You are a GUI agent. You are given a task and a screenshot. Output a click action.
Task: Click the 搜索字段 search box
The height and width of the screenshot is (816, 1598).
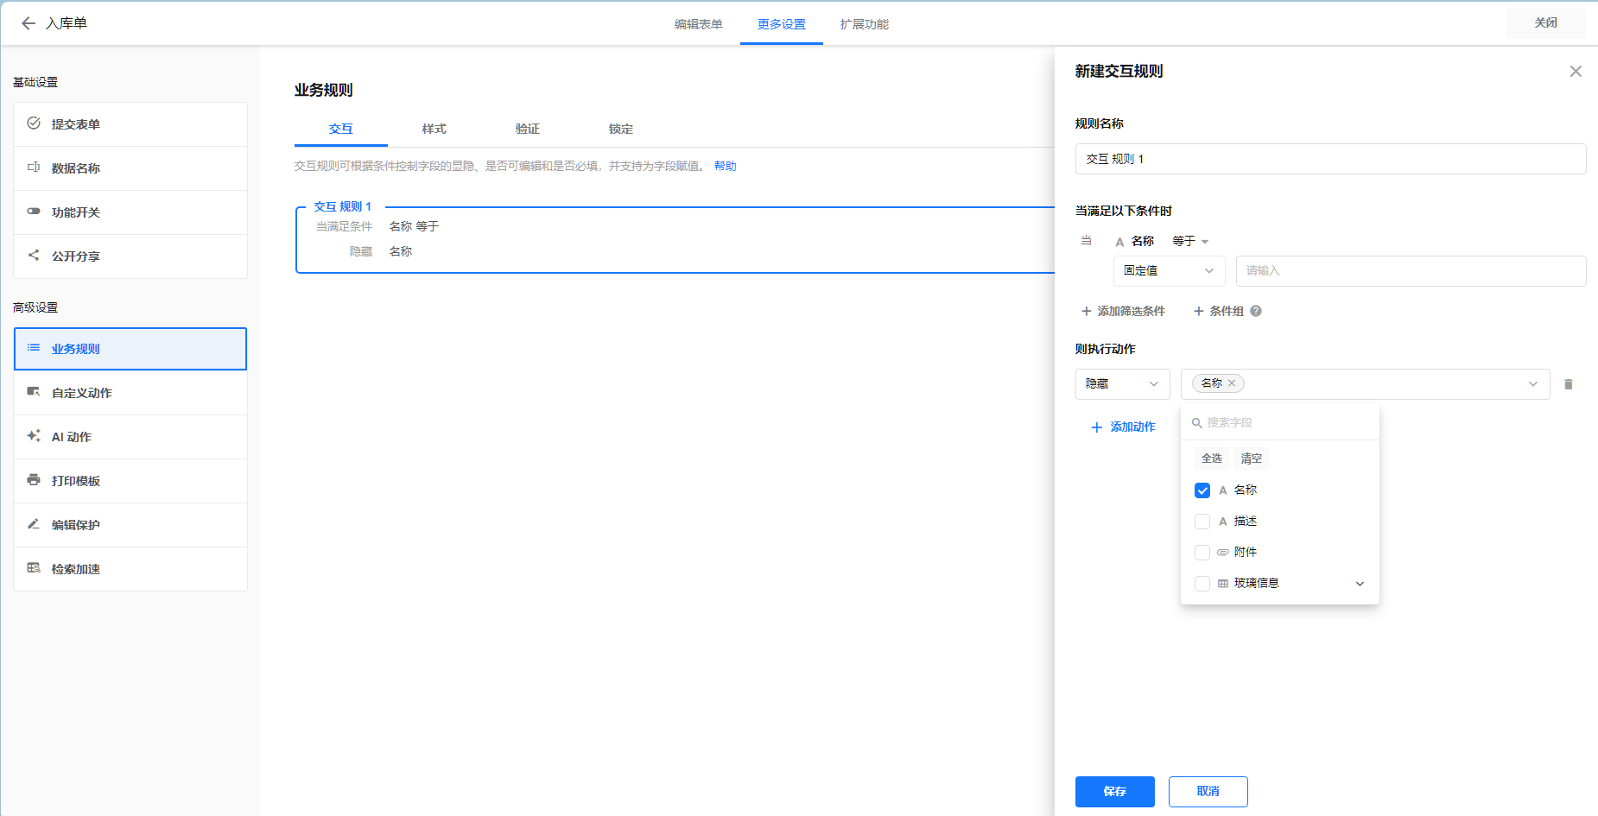coord(1280,423)
